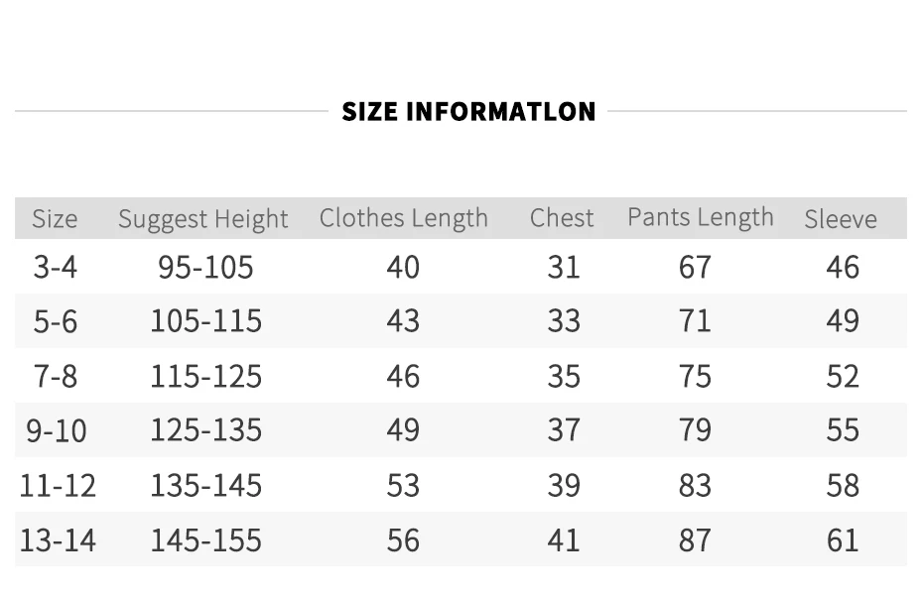Click chest value 37
923x596 pixels.
pos(564,430)
